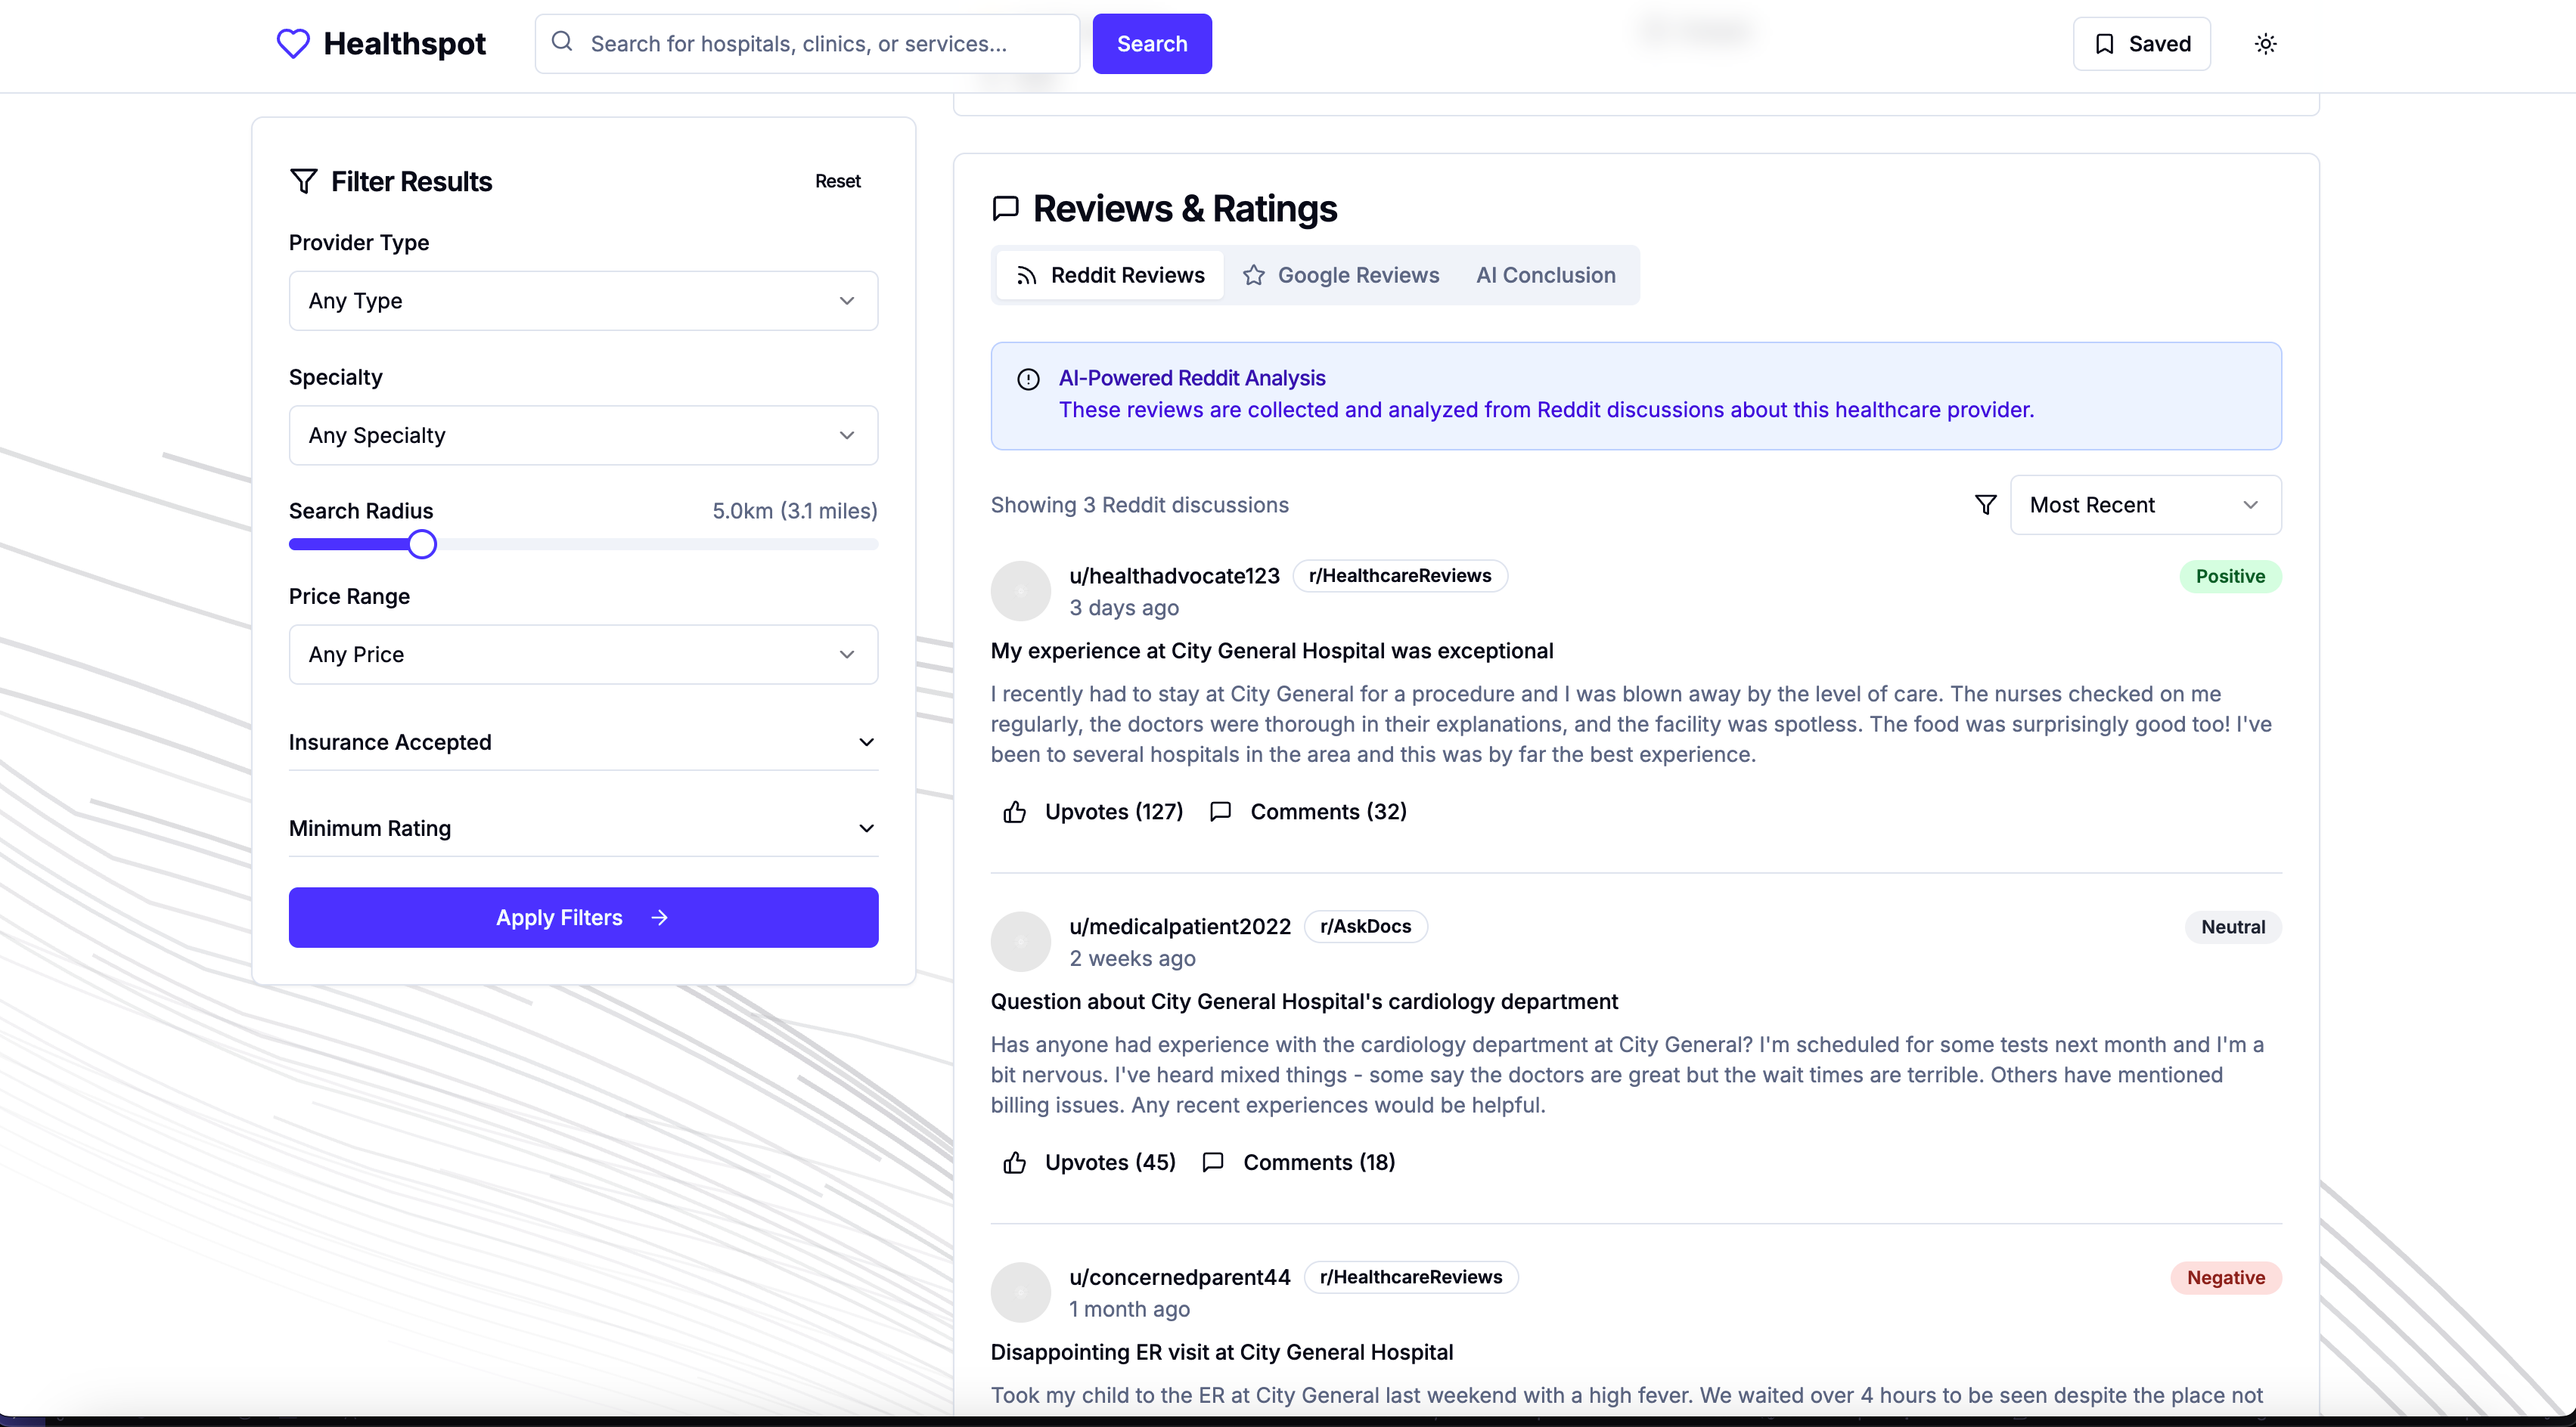Click the thumbs-up icon beside Upvotes (45)

pyautogui.click(x=1014, y=1162)
